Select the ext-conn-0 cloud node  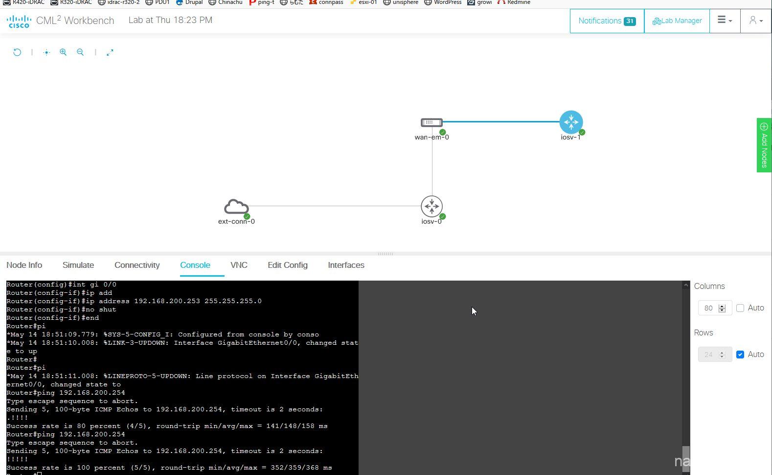coord(236,207)
